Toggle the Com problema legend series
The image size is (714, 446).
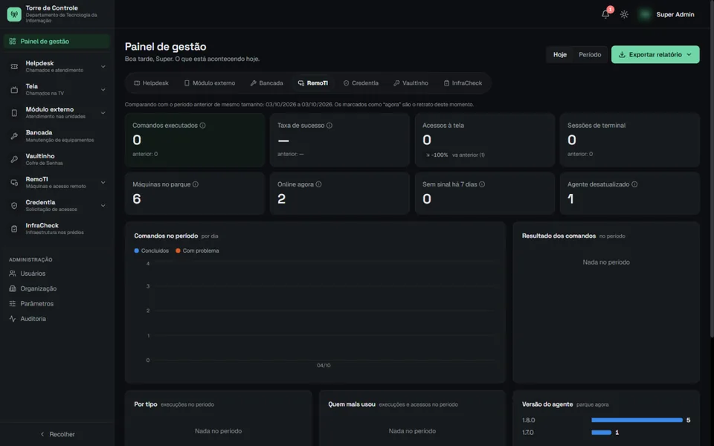coord(197,251)
